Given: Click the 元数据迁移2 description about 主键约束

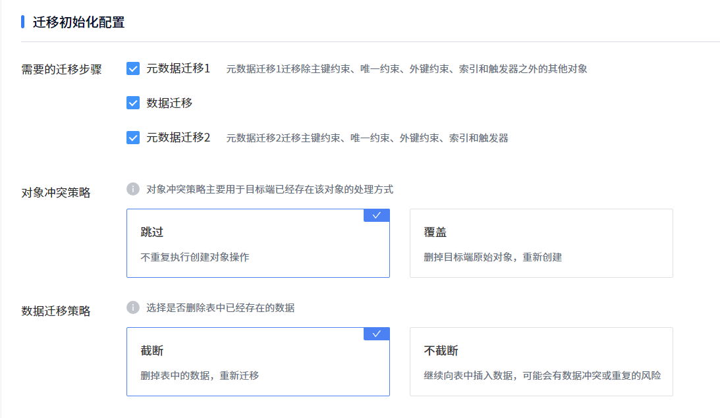Looking at the screenshot, I should [x=367, y=138].
